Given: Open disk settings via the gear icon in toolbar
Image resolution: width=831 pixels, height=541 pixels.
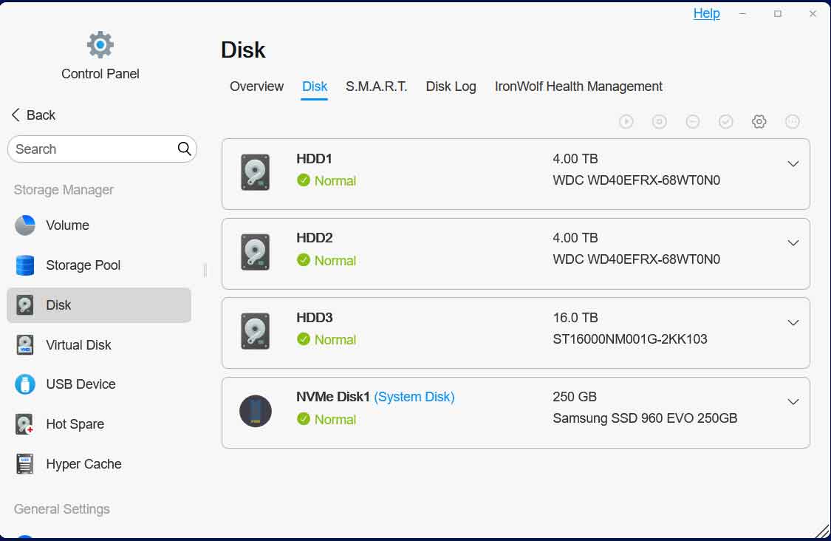Looking at the screenshot, I should pyautogui.click(x=759, y=121).
